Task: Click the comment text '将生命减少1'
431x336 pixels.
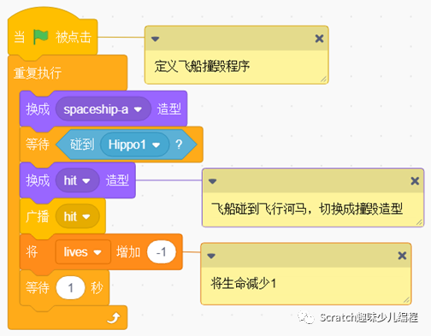Action: click(x=243, y=283)
